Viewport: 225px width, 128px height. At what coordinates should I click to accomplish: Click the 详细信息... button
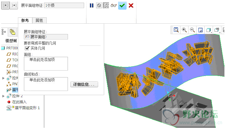(84, 84)
